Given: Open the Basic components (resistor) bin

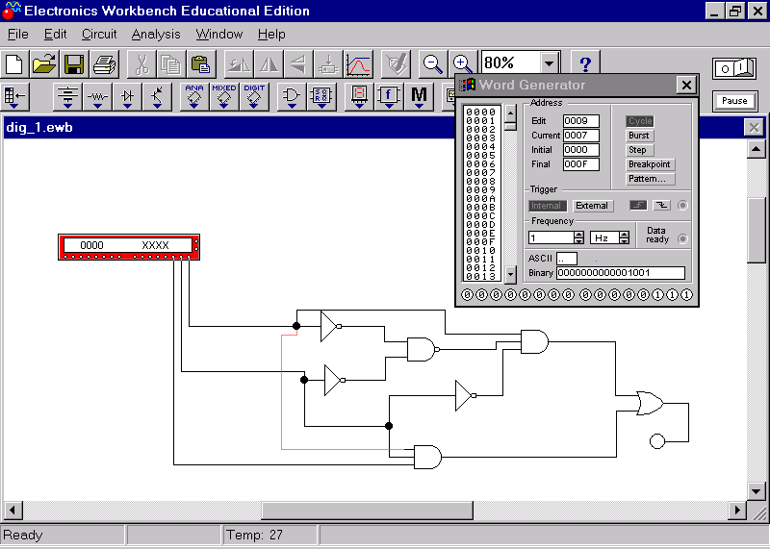Looking at the screenshot, I should pyautogui.click(x=98, y=97).
